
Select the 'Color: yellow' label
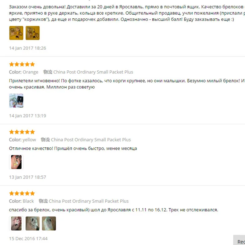click(x=22, y=140)
